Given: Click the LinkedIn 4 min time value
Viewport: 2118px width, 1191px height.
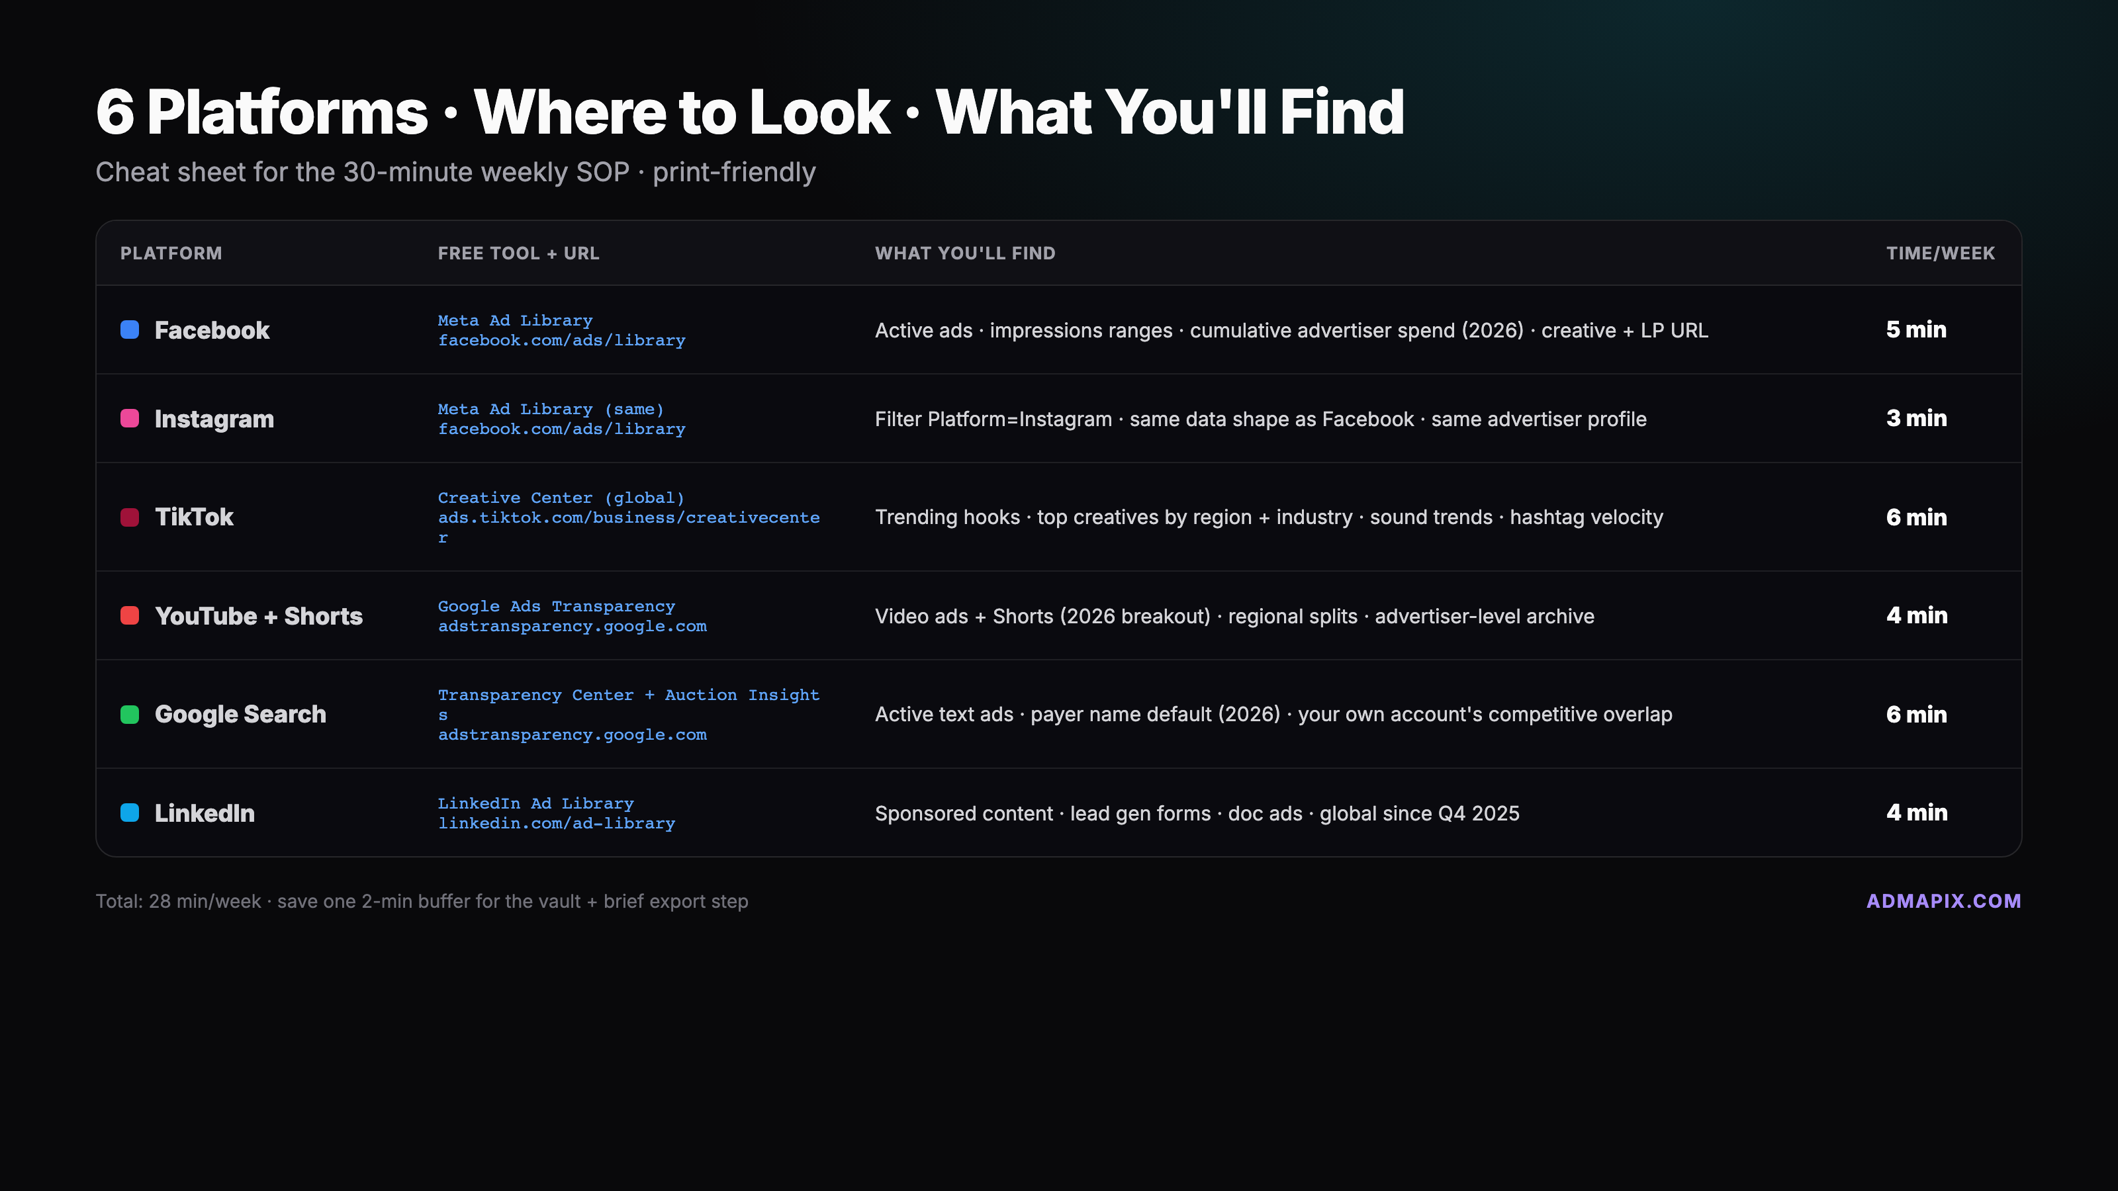Looking at the screenshot, I should [1915, 813].
